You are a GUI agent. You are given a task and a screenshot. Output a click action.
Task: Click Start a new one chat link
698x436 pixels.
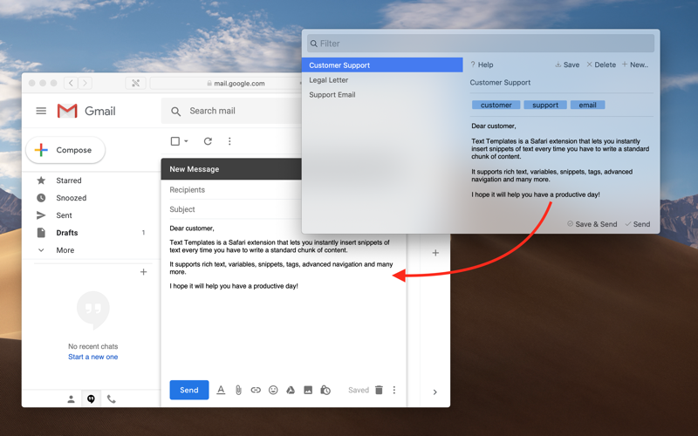point(93,357)
